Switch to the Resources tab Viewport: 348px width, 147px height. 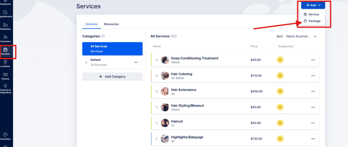[111, 24]
